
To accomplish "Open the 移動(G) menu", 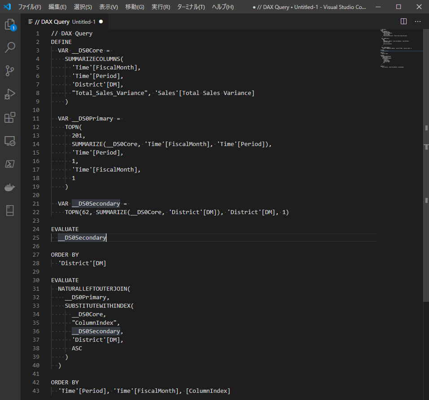I will click(134, 7).
